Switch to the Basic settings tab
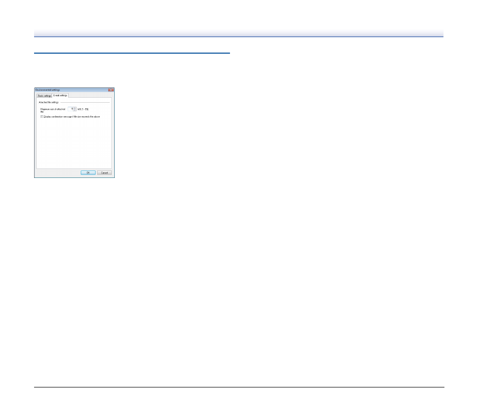Viewport: 478px width, 410px height. click(44, 96)
